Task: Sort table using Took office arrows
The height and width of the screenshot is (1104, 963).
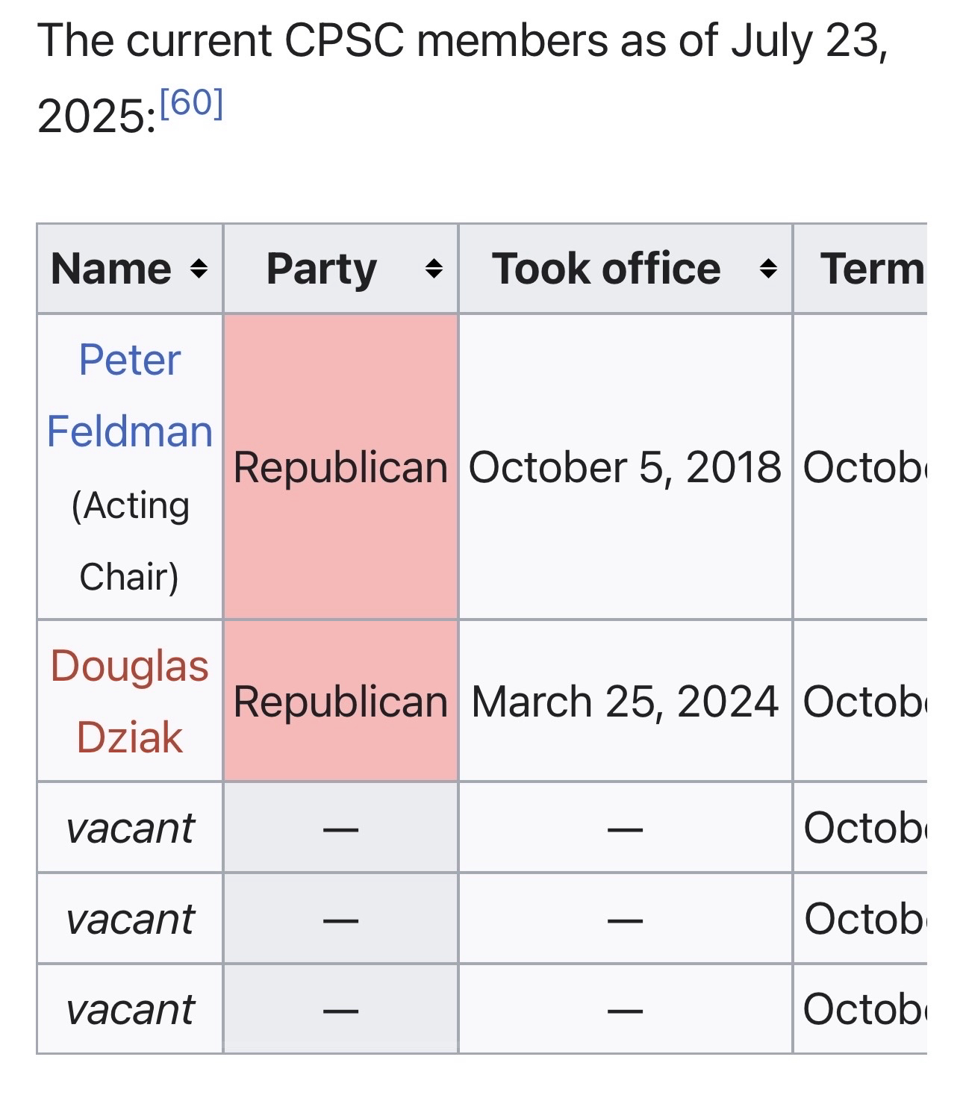Action: [767, 269]
